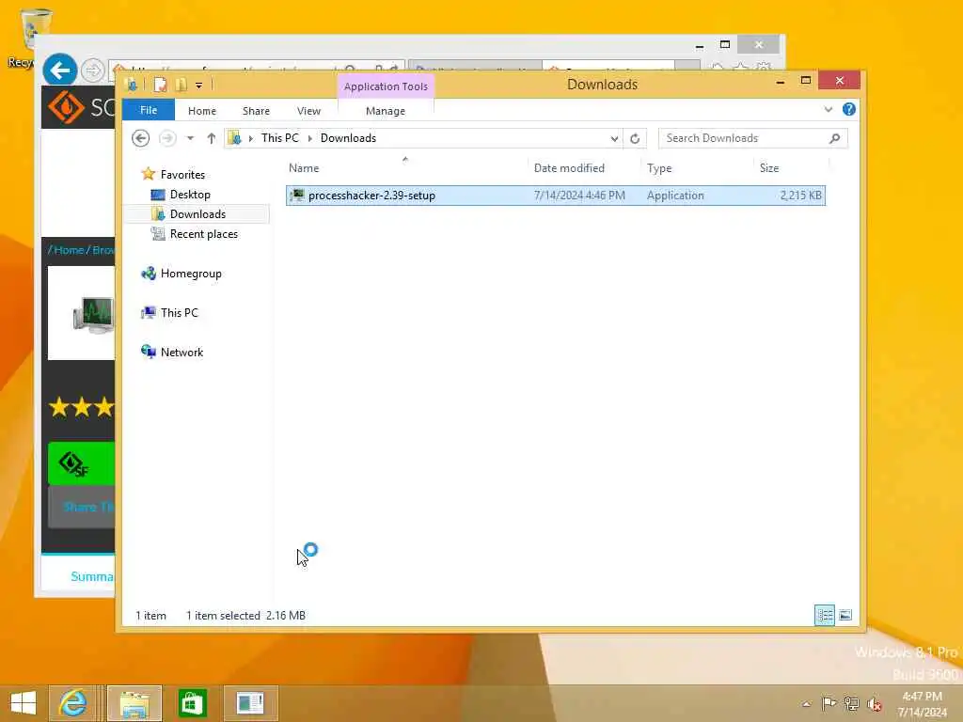Click the search magnifier icon
This screenshot has height=722, width=963.
tap(835, 139)
